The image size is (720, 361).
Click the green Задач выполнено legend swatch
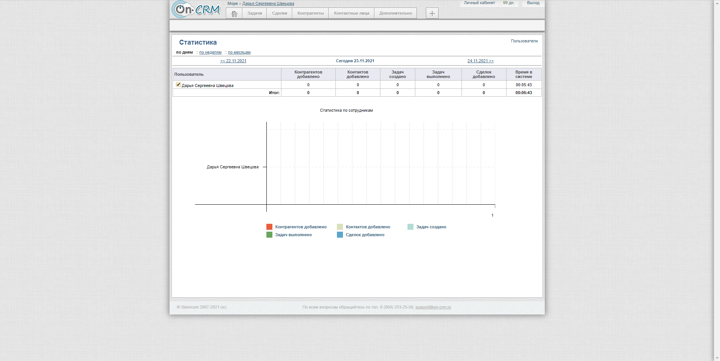pyautogui.click(x=269, y=235)
